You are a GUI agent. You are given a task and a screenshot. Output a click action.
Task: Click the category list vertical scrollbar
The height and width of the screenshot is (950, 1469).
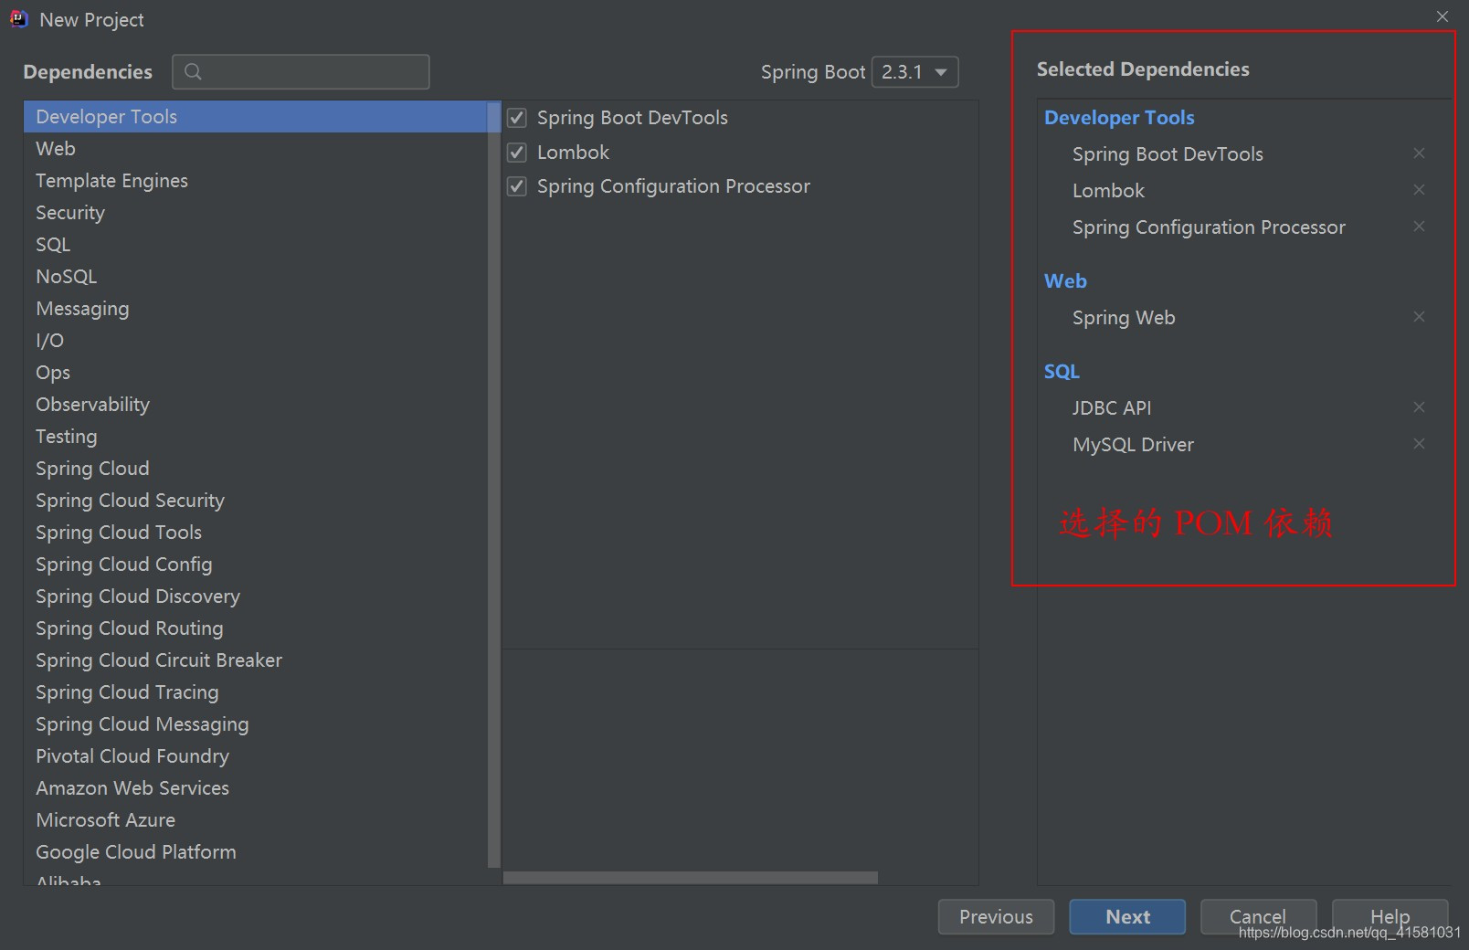pyautogui.click(x=494, y=484)
